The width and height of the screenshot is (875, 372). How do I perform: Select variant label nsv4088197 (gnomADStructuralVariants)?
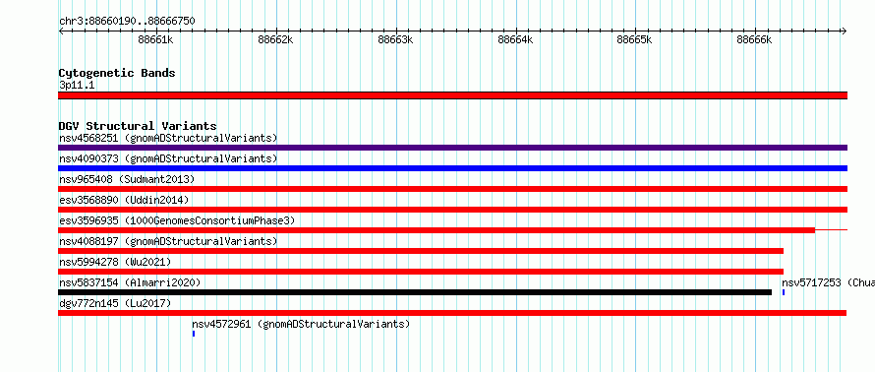[x=168, y=241]
